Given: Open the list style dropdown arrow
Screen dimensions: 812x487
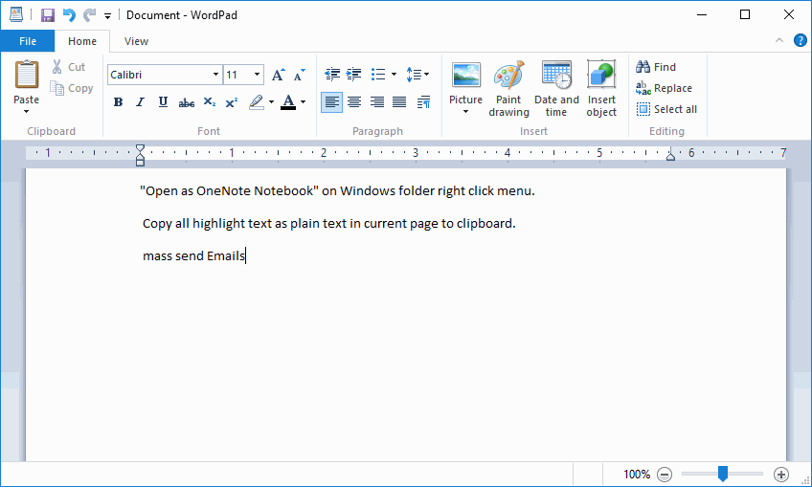Looking at the screenshot, I should click(395, 75).
